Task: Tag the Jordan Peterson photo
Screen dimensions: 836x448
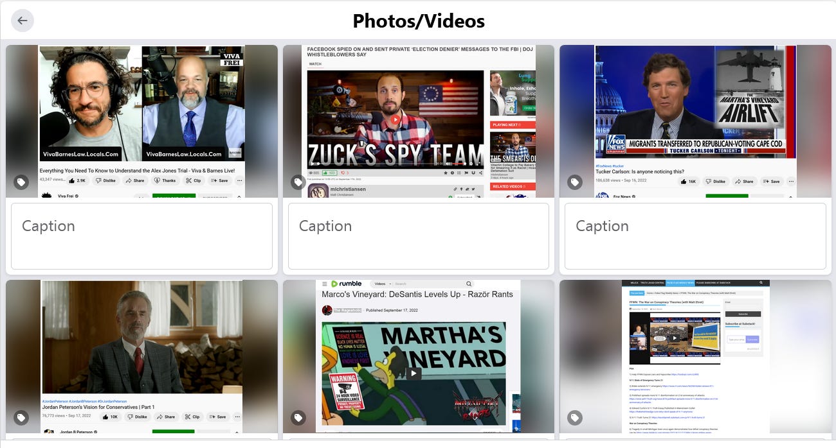Action: coord(21,418)
